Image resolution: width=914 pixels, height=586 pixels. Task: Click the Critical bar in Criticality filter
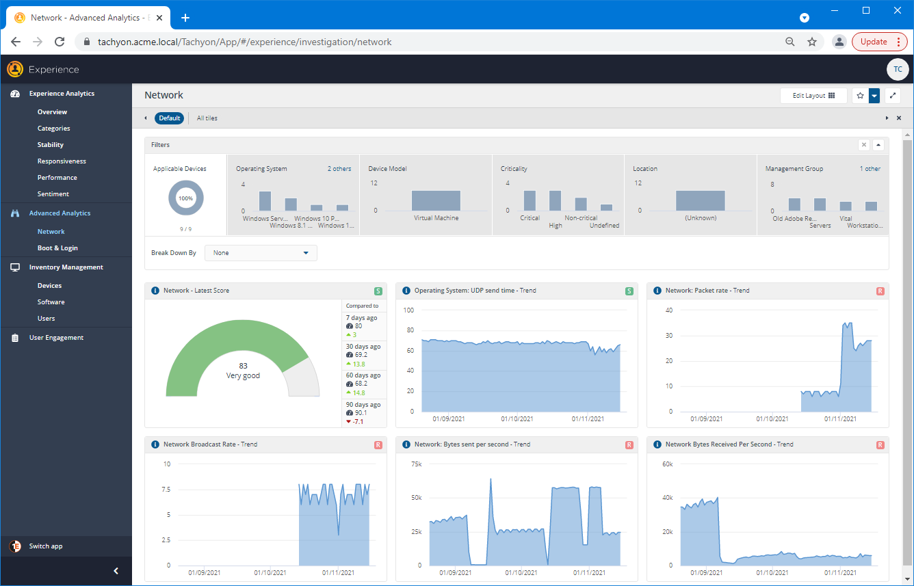[530, 200]
